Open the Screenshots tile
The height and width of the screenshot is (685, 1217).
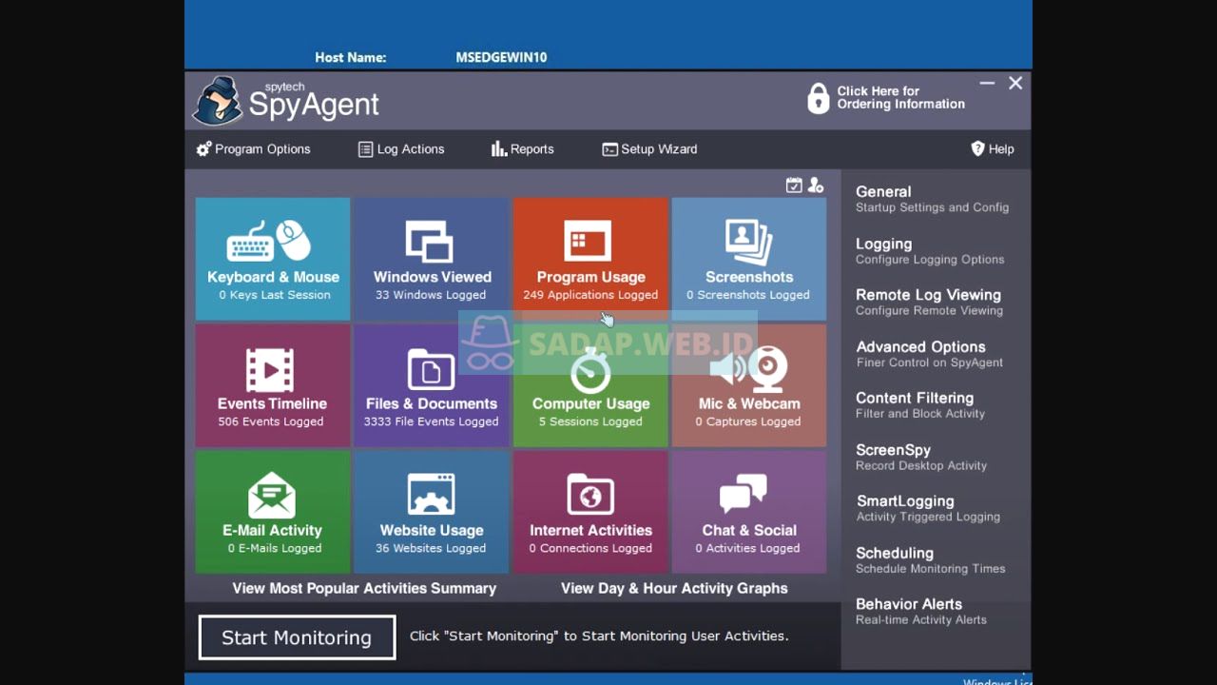(x=749, y=259)
